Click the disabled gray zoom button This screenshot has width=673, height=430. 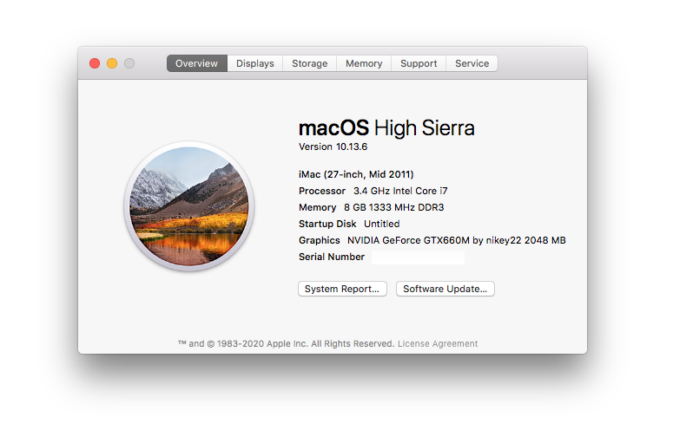(129, 63)
